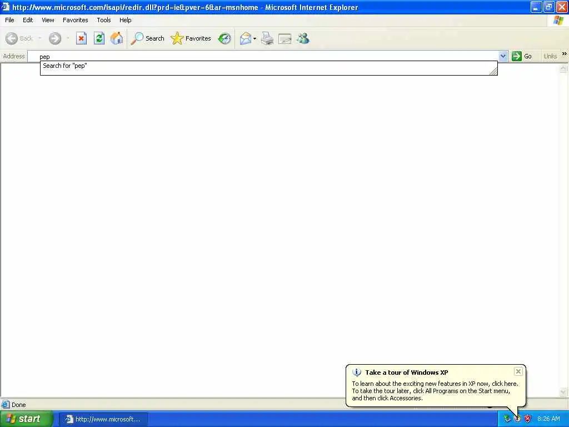Open the Tools menu
Image resolution: width=569 pixels, height=427 pixels.
[x=103, y=20]
